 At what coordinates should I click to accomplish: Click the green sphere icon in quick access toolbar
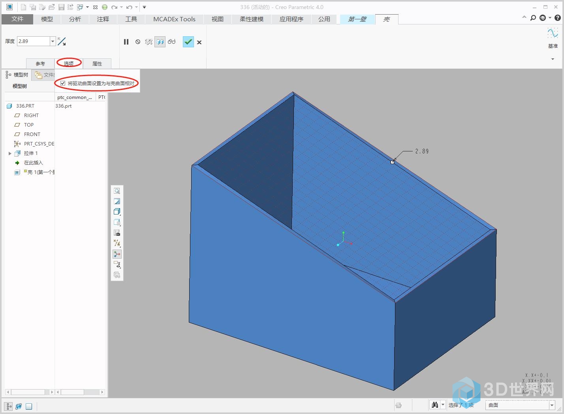(105, 7)
